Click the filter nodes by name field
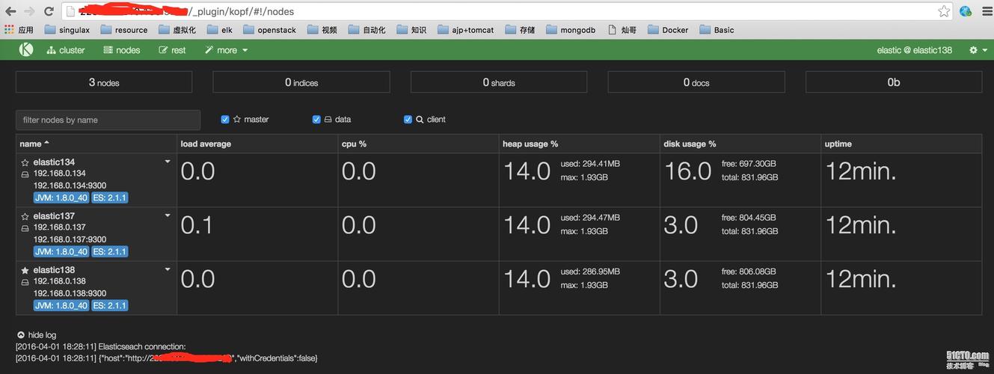The width and height of the screenshot is (994, 374). [x=108, y=120]
